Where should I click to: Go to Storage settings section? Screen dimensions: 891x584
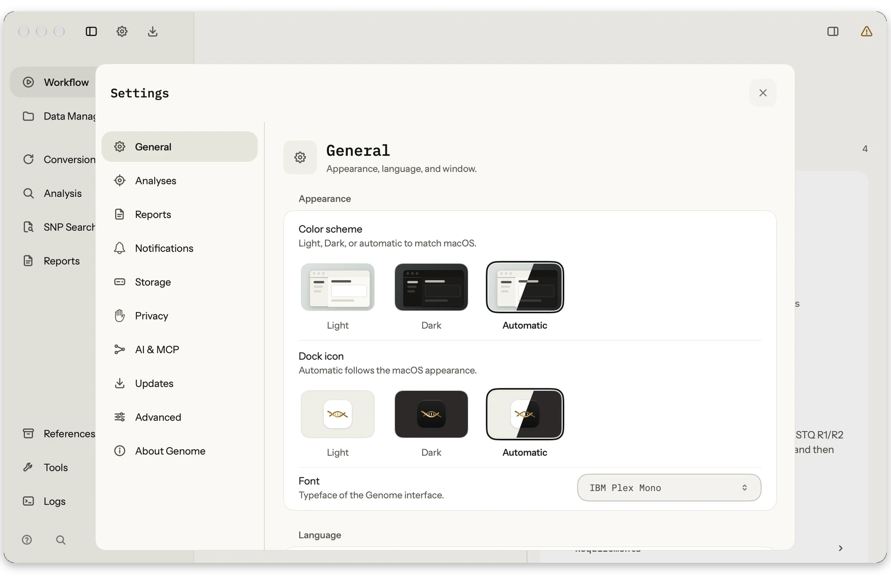[179, 282]
